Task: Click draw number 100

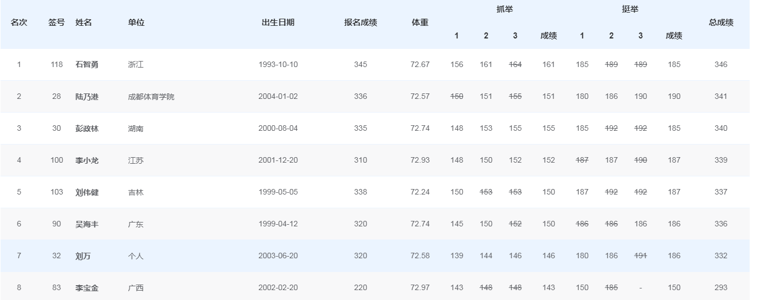Action: [56, 160]
